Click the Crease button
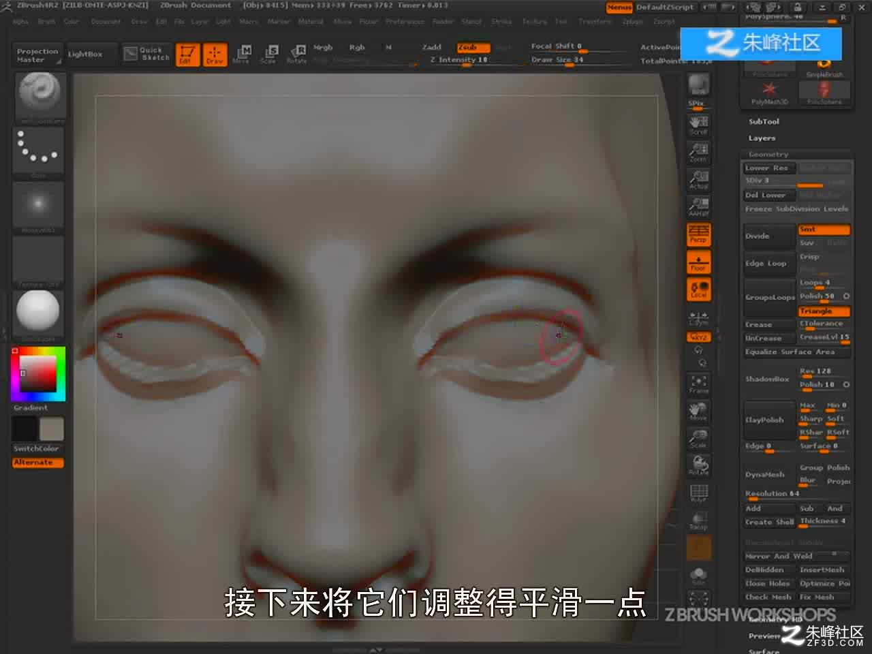Viewport: 872px width, 654px height. pos(769,325)
